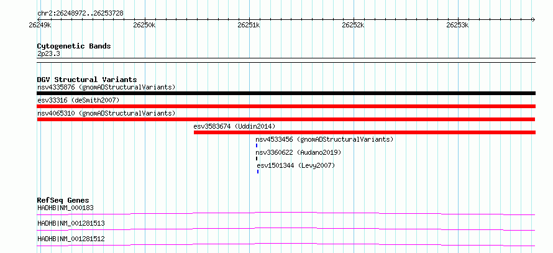Screen dimensions: 553x253
Task: Open the esv33316 (deSmith2007) label
Action: [78, 100]
